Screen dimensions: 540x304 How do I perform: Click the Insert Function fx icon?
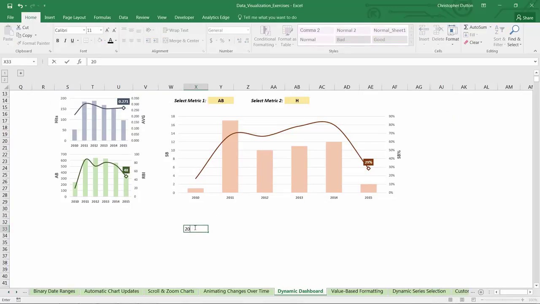pyautogui.click(x=79, y=62)
